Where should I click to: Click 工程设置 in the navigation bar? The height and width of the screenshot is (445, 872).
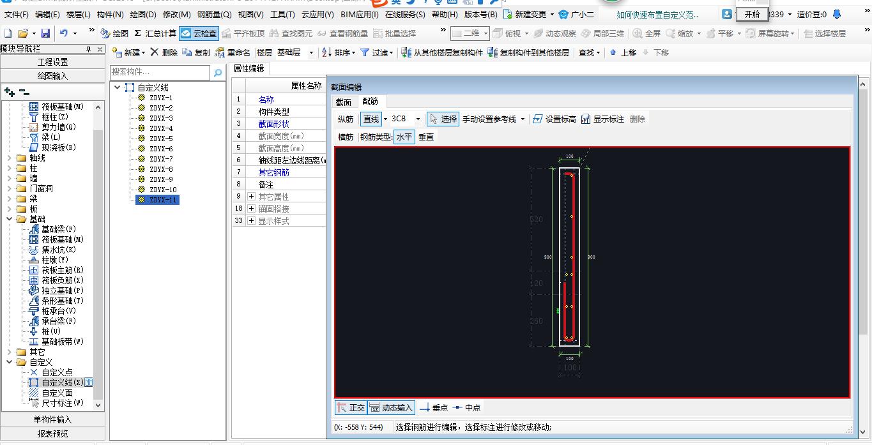point(52,62)
